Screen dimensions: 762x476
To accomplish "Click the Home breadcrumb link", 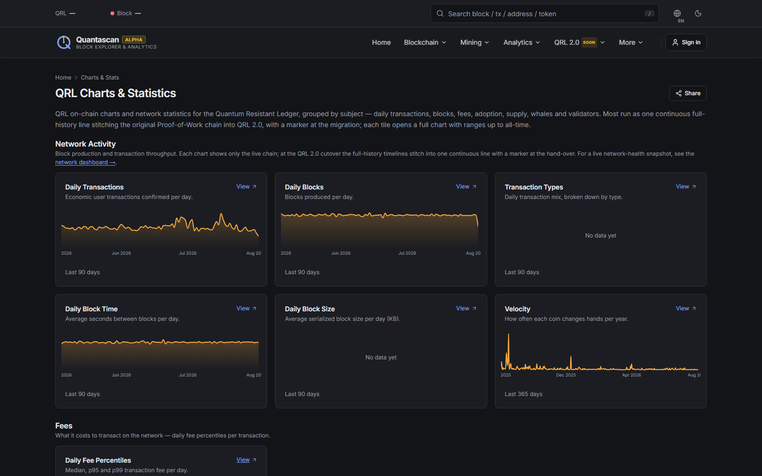I will tap(63, 78).
